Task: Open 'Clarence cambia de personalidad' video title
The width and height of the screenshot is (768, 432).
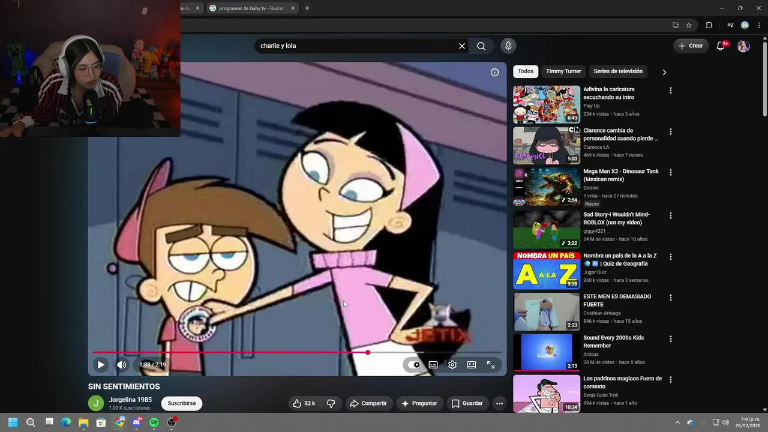Action: click(620, 134)
